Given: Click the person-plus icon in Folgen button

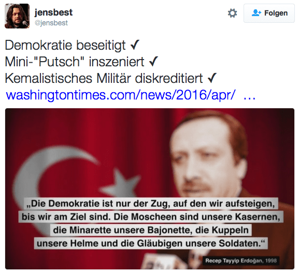Looking at the screenshot, I should [257, 13].
